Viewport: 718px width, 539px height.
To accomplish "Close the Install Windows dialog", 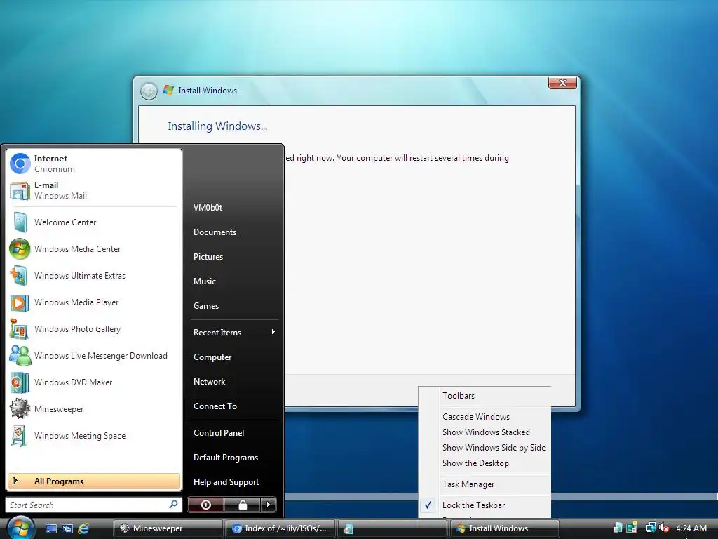I will [562, 83].
